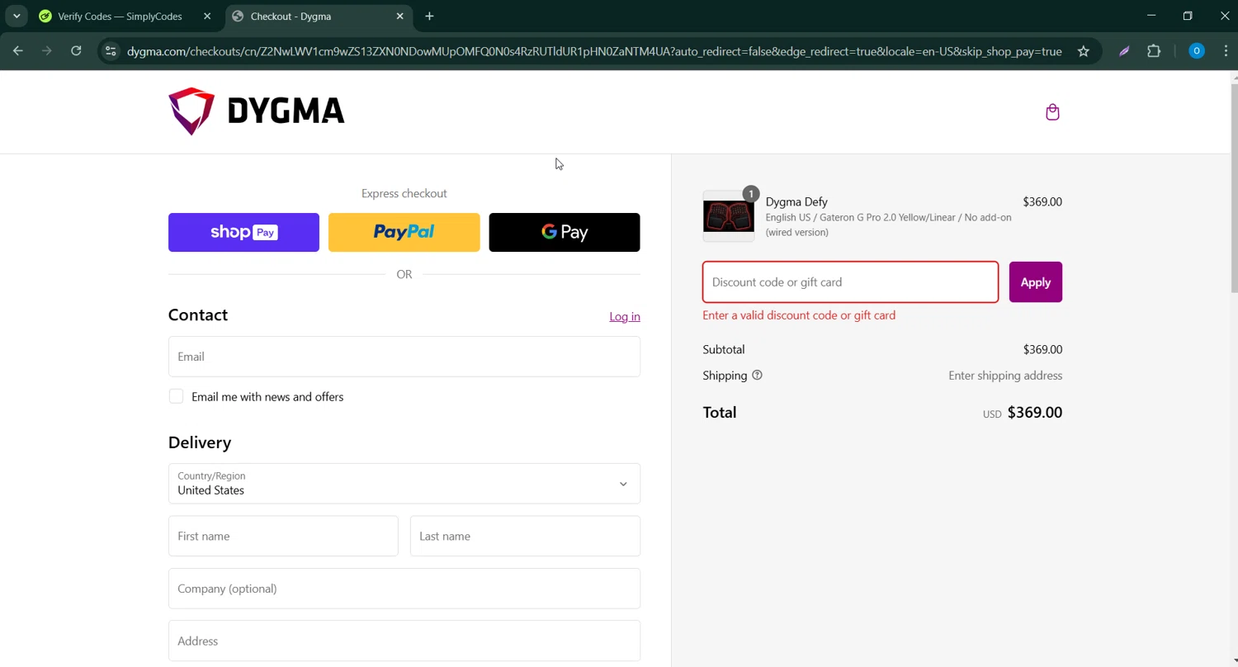Bookmark this page with the star icon
This screenshot has width=1238, height=667.
tap(1084, 51)
